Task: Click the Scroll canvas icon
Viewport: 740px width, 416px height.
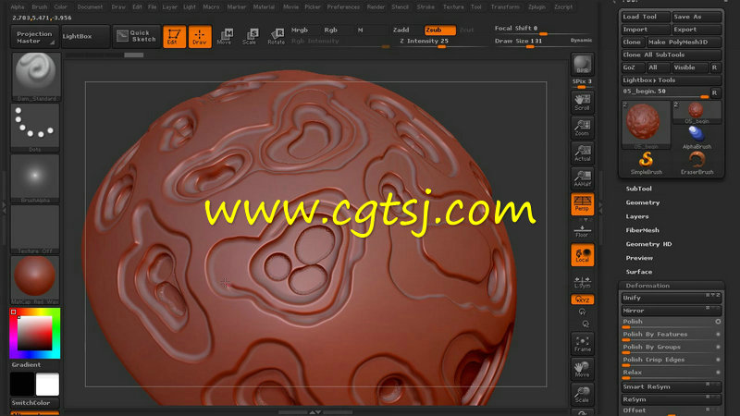Action: click(x=583, y=103)
